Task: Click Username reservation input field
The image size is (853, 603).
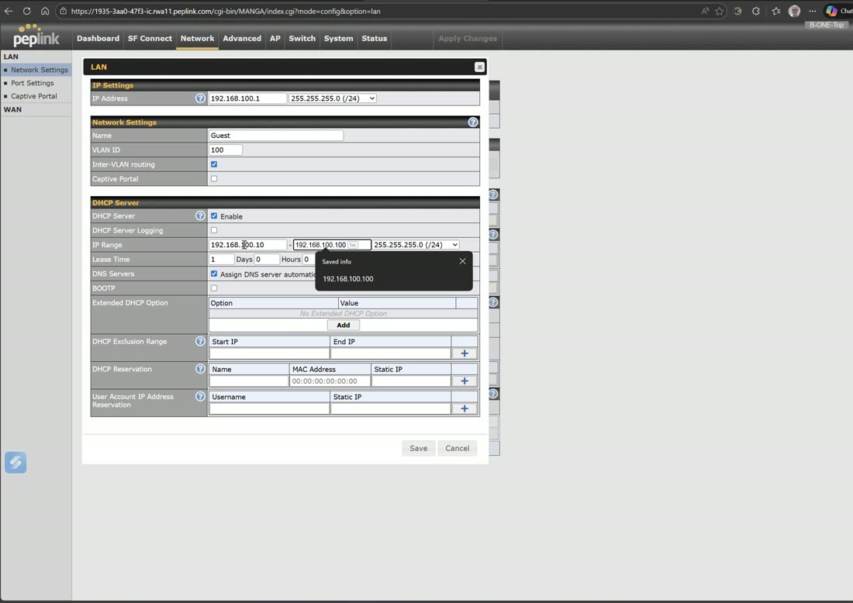Action: point(269,408)
